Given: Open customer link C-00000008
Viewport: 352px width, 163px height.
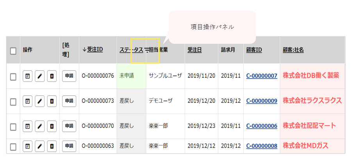Looking at the screenshot, I should click(261, 146).
